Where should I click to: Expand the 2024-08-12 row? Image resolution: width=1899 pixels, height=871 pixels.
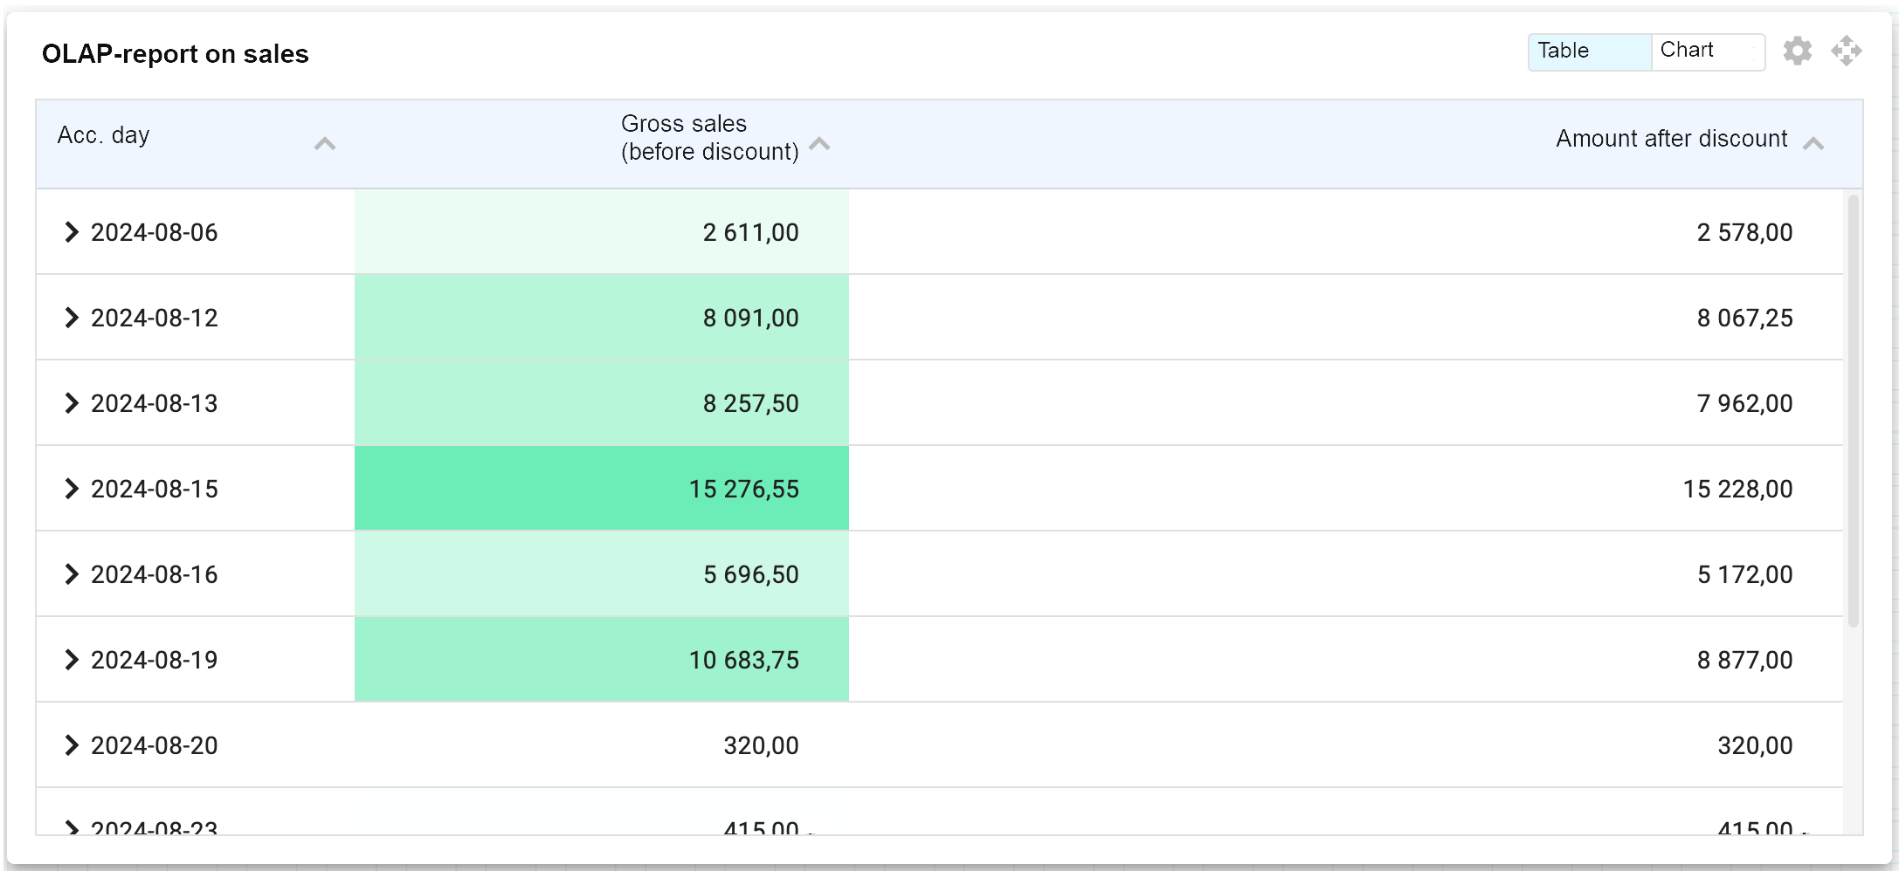[x=72, y=318]
